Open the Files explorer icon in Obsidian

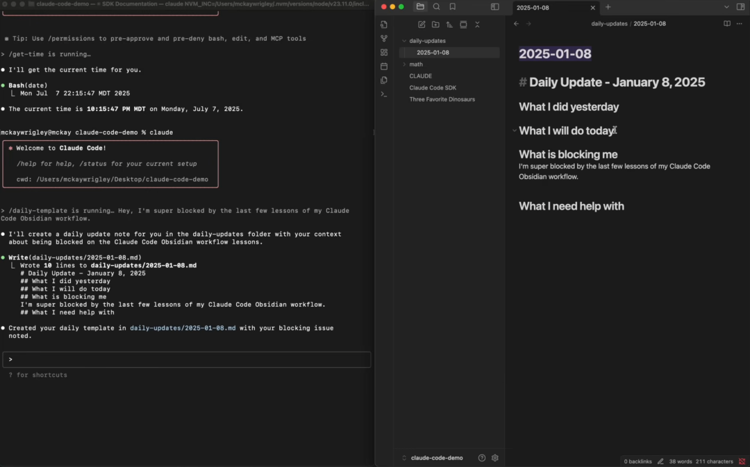[x=420, y=7]
